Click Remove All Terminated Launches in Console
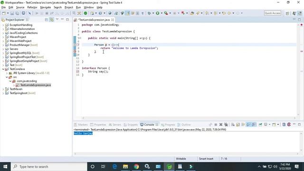This screenshot has height=171, width=304. coord(226,124)
